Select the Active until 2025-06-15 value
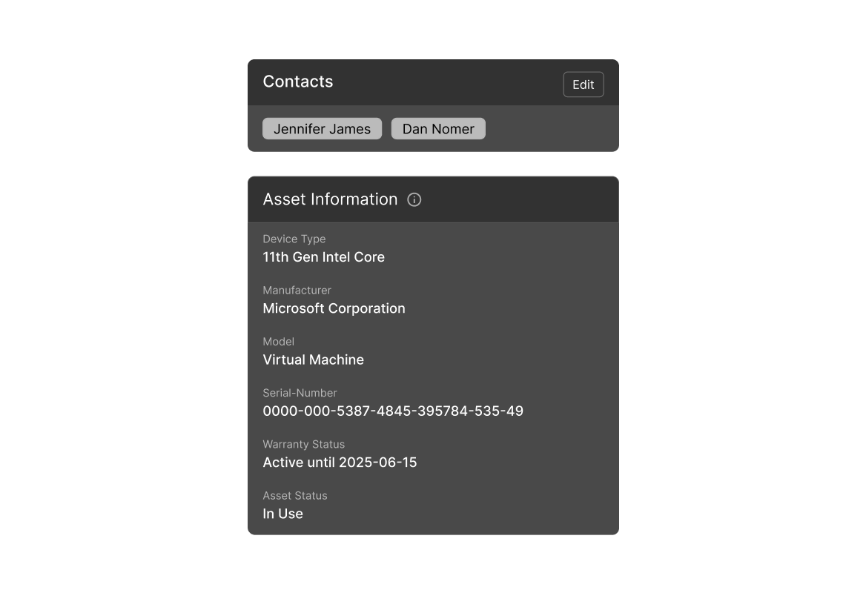 coord(340,463)
